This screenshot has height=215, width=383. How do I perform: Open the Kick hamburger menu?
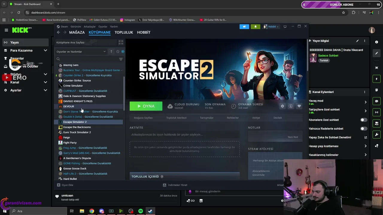pos(6,30)
